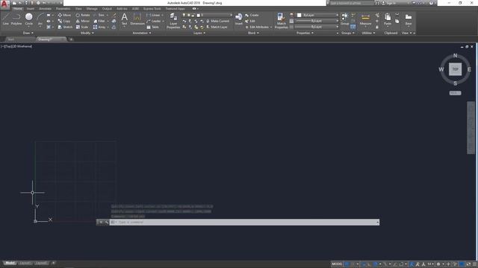Switch to the Insert ribbon tab
478x268 pixels.
click(x=31, y=8)
